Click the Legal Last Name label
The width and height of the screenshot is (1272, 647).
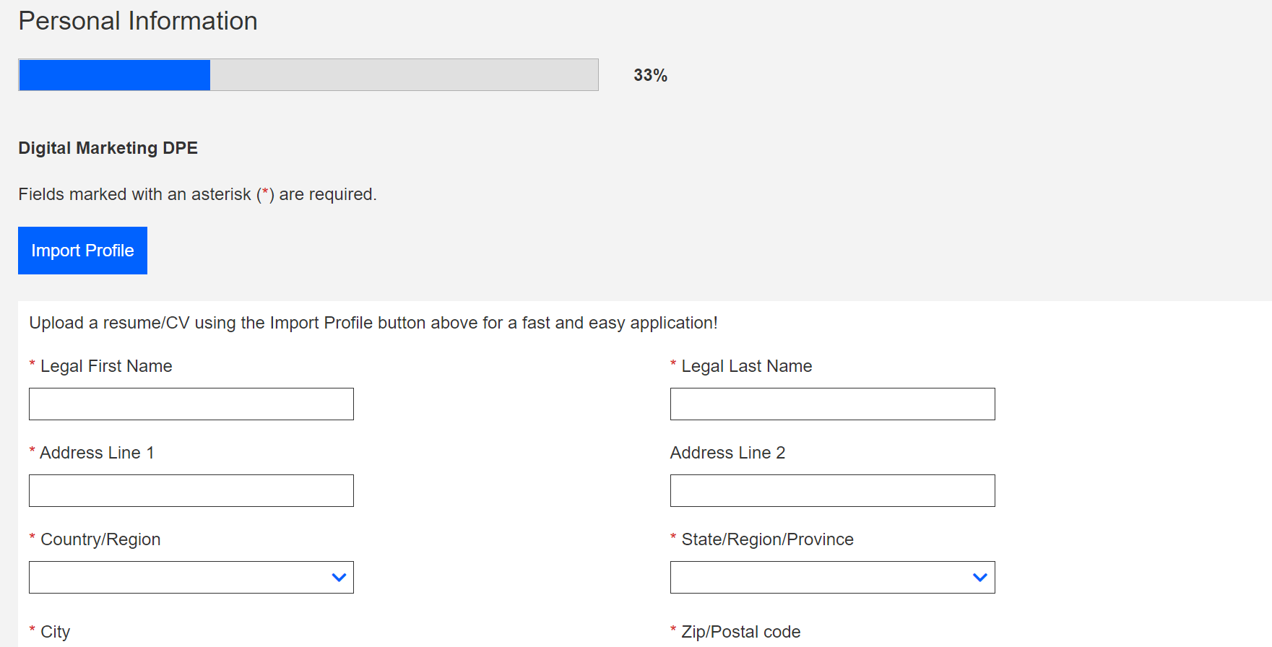[x=746, y=366]
